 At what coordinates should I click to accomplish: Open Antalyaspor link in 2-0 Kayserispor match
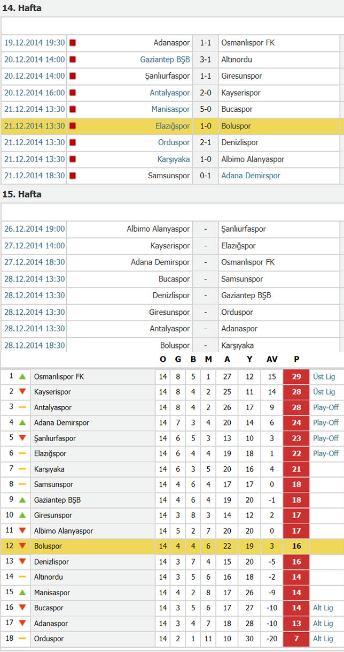click(x=170, y=93)
